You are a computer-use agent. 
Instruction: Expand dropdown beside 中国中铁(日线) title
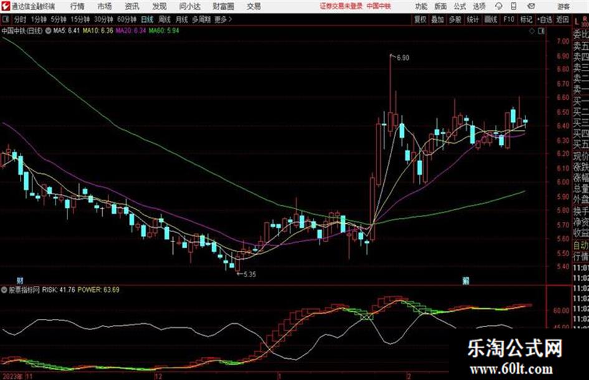click(49, 31)
